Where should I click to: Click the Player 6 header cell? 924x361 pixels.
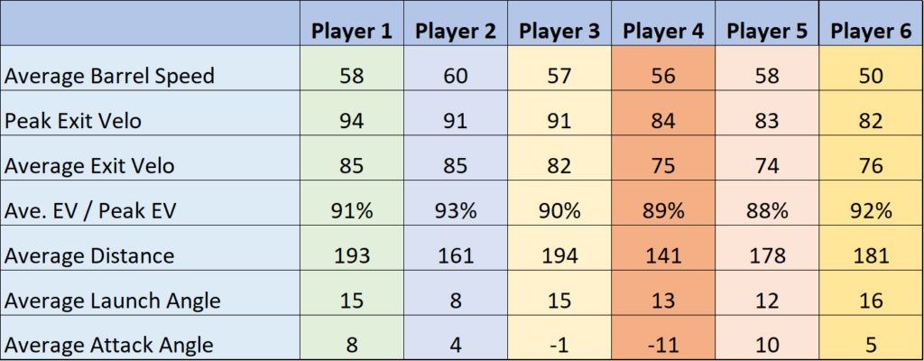pyautogui.click(x=870, y=31)
